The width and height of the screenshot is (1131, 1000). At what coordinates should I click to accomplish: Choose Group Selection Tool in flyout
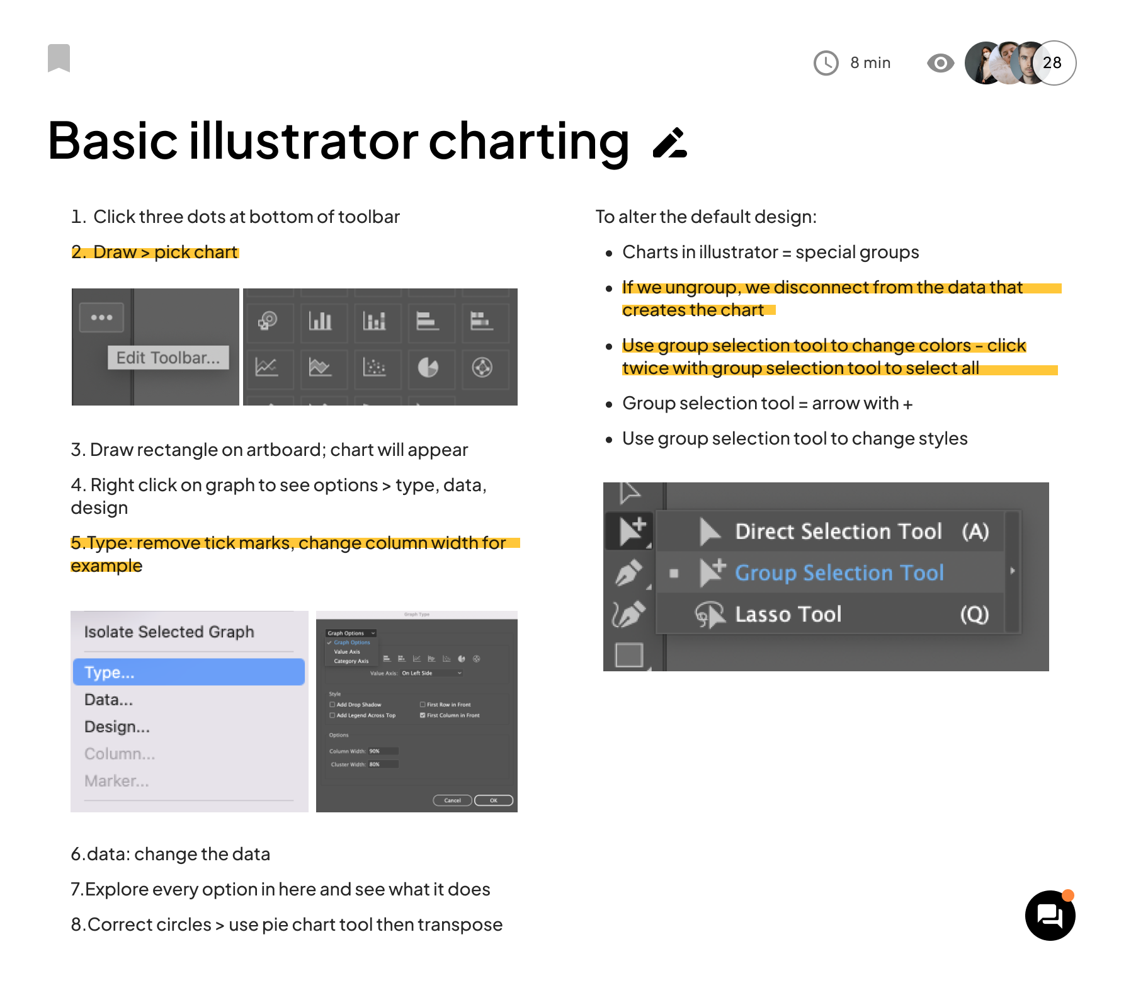tap(830, 572)
